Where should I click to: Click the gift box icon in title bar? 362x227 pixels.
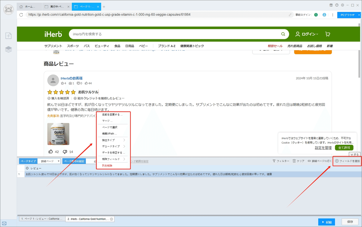click(331, 5)
